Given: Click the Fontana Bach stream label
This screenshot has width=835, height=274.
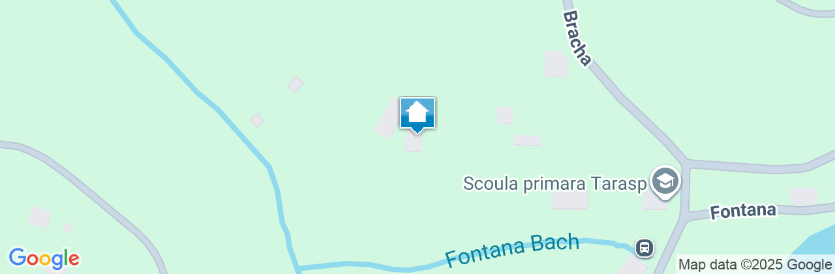Looking at the screenshot, I should point(512,251).
